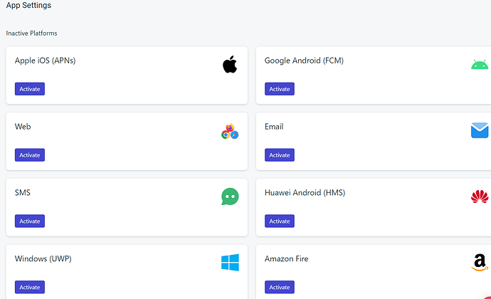Image resolution: width=491 pixels, height=299 pixels.
Task: Select the Huawei Android (HMS) card title
Action: point(305,193)
